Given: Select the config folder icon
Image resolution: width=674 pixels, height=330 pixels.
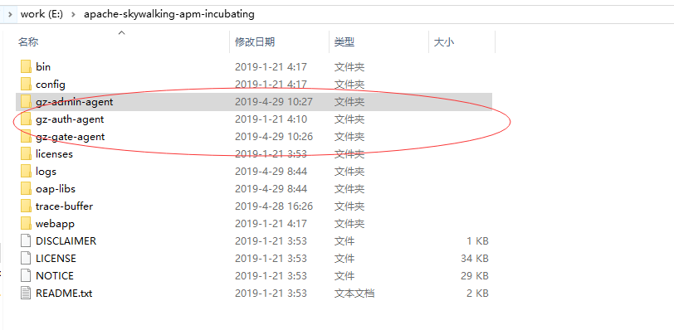Looking at the screenshot, I should (x=26, y=84).
